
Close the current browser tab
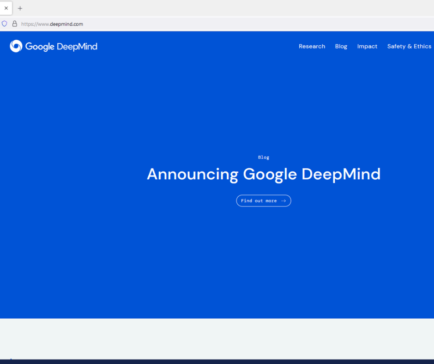[6, 8]
